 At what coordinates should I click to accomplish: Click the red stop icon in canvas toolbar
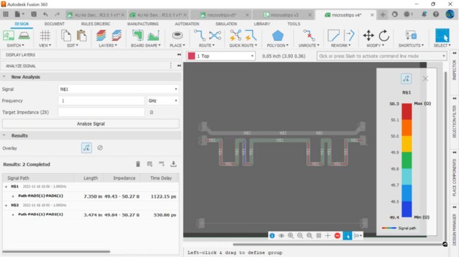337,235
